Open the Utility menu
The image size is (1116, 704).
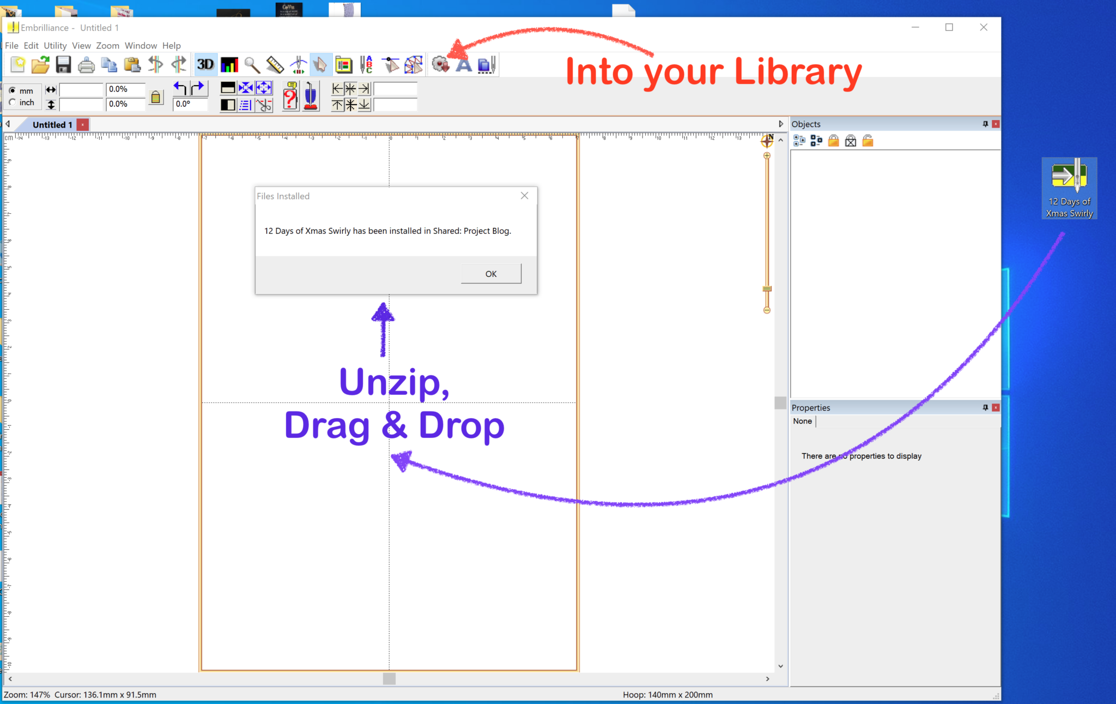click(x=55, y=46)
